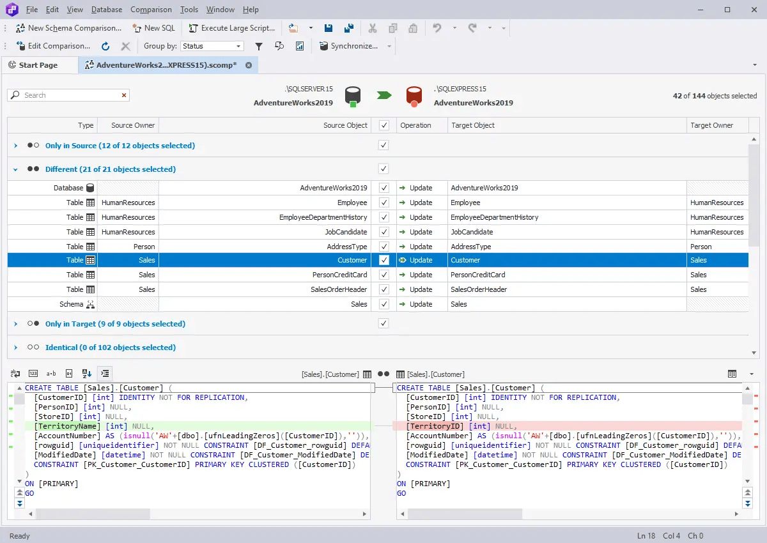Refresh the comparison results
Viewport: 767px width, 543px height.
click(x=105, y=45)
